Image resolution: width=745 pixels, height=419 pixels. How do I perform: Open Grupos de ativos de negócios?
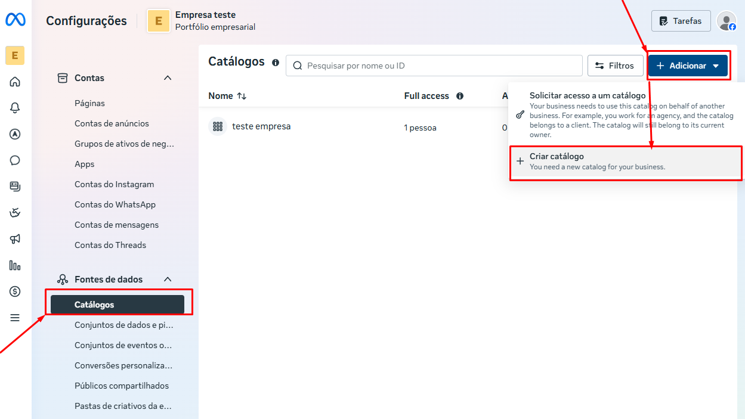[x=125, y=144]
